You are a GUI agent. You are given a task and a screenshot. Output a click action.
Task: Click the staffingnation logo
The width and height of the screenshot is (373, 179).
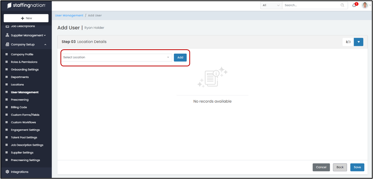coord(26,5)
